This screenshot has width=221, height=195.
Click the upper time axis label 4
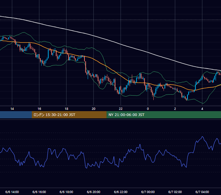[202, 109]
